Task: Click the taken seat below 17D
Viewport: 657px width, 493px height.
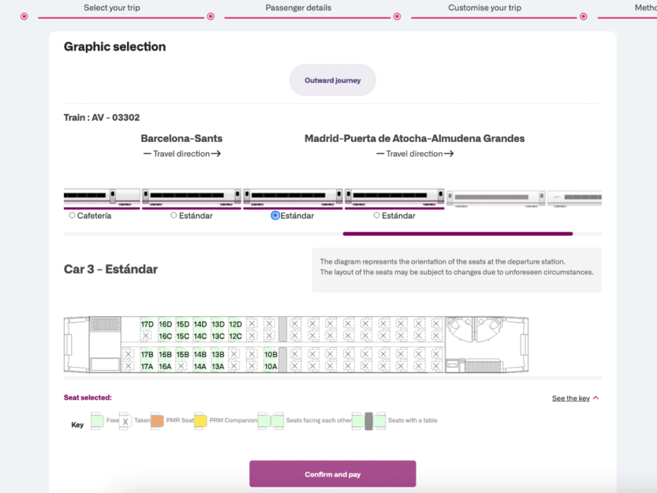Action: tap(146, 336)
